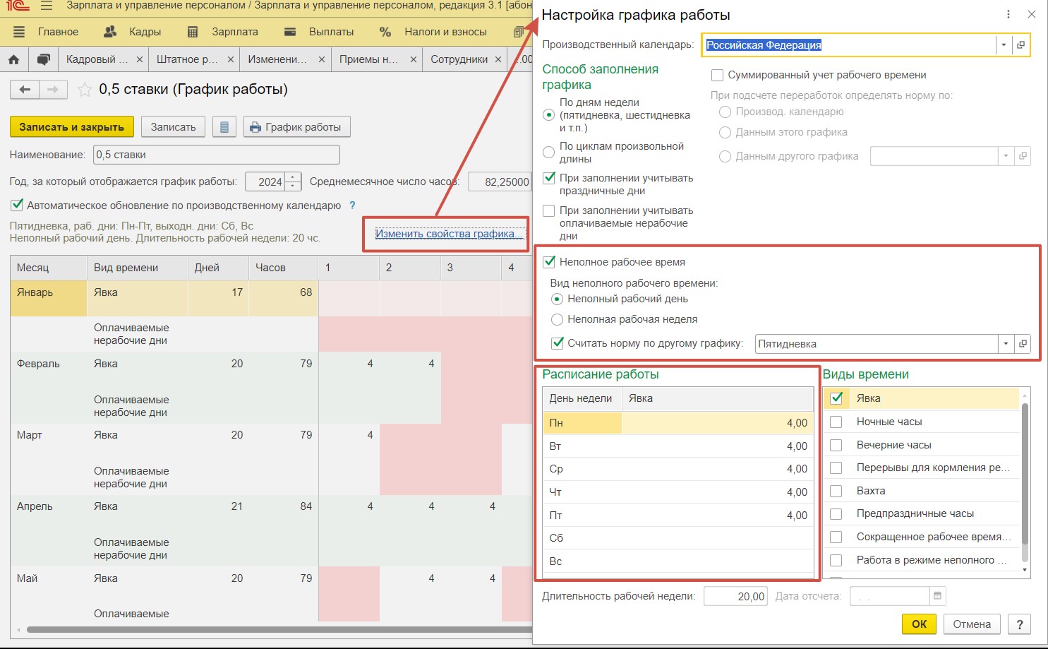Screen dimensions: 1048x649
Task: Select Неполная рабочая неделя option
Action: coord(557,319)
